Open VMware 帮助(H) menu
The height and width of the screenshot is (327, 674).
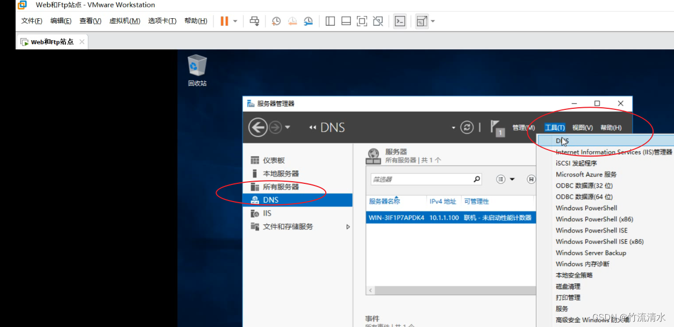coord(196,21)
